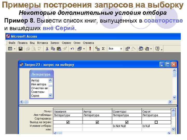Save the query with floppy icon
The width and height of the screenshot is (187, 140).
pyautogui.click(x=21, y=49)
